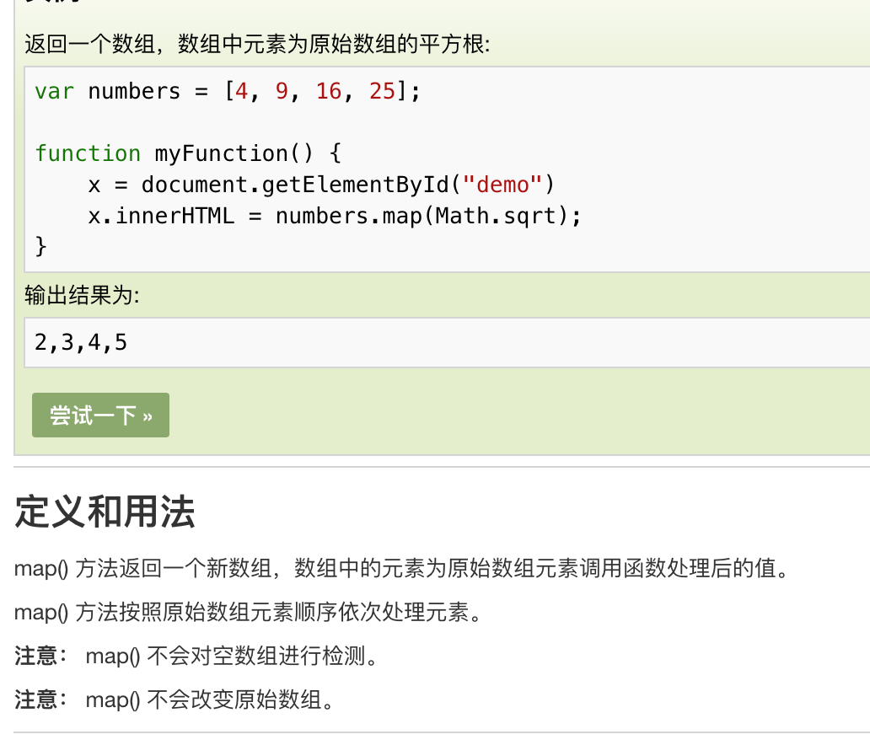Screen dimensions: 870x745
Task: Click the 定义和用法 heading
Action: tap(105, 512)
